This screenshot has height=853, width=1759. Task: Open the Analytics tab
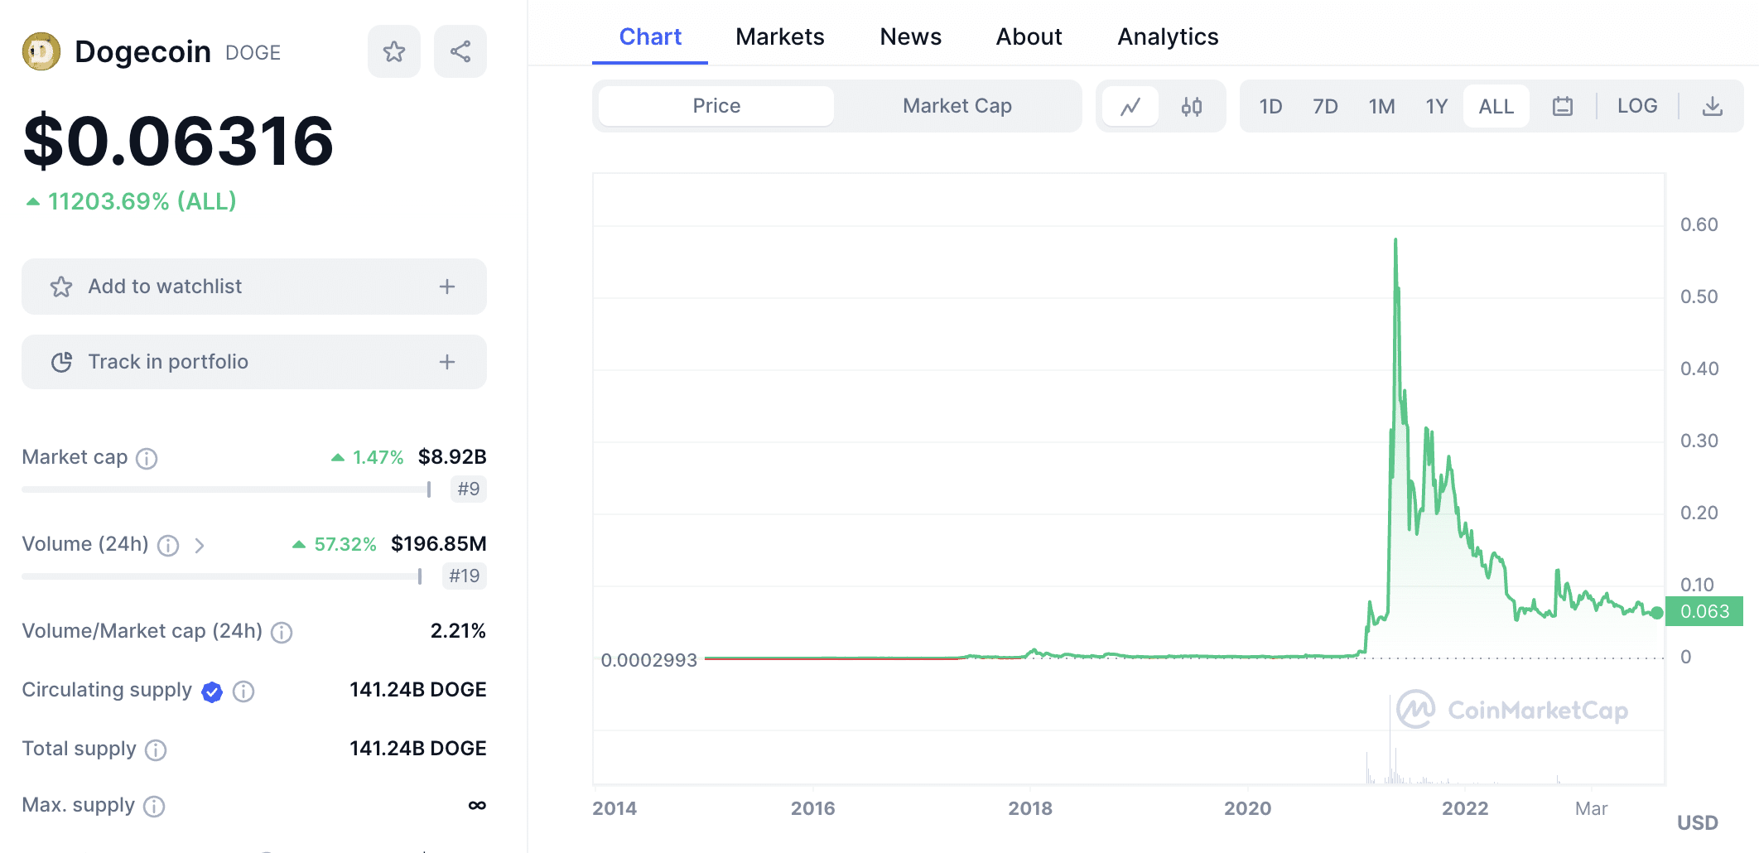point(1168,36)
